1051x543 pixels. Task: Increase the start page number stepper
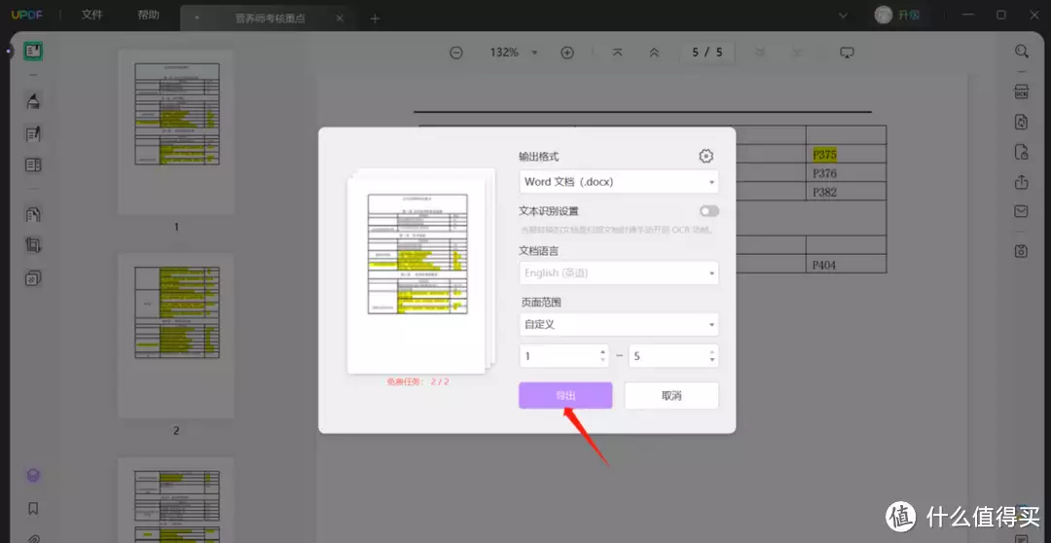[602, 351]
